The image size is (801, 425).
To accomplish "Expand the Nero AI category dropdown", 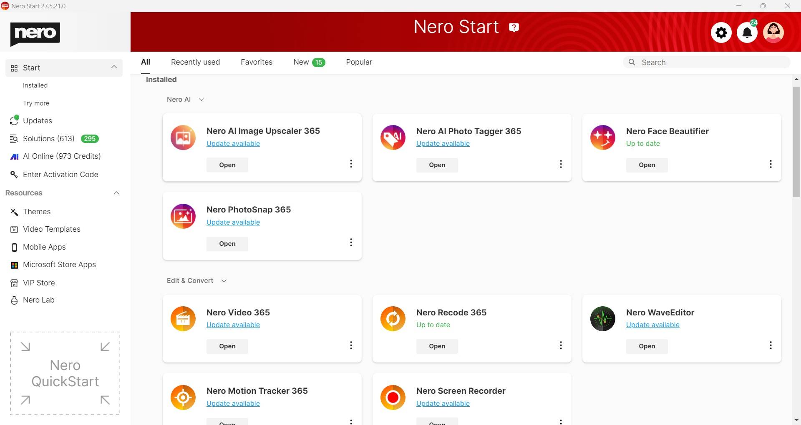I will (x=202, y=99).
